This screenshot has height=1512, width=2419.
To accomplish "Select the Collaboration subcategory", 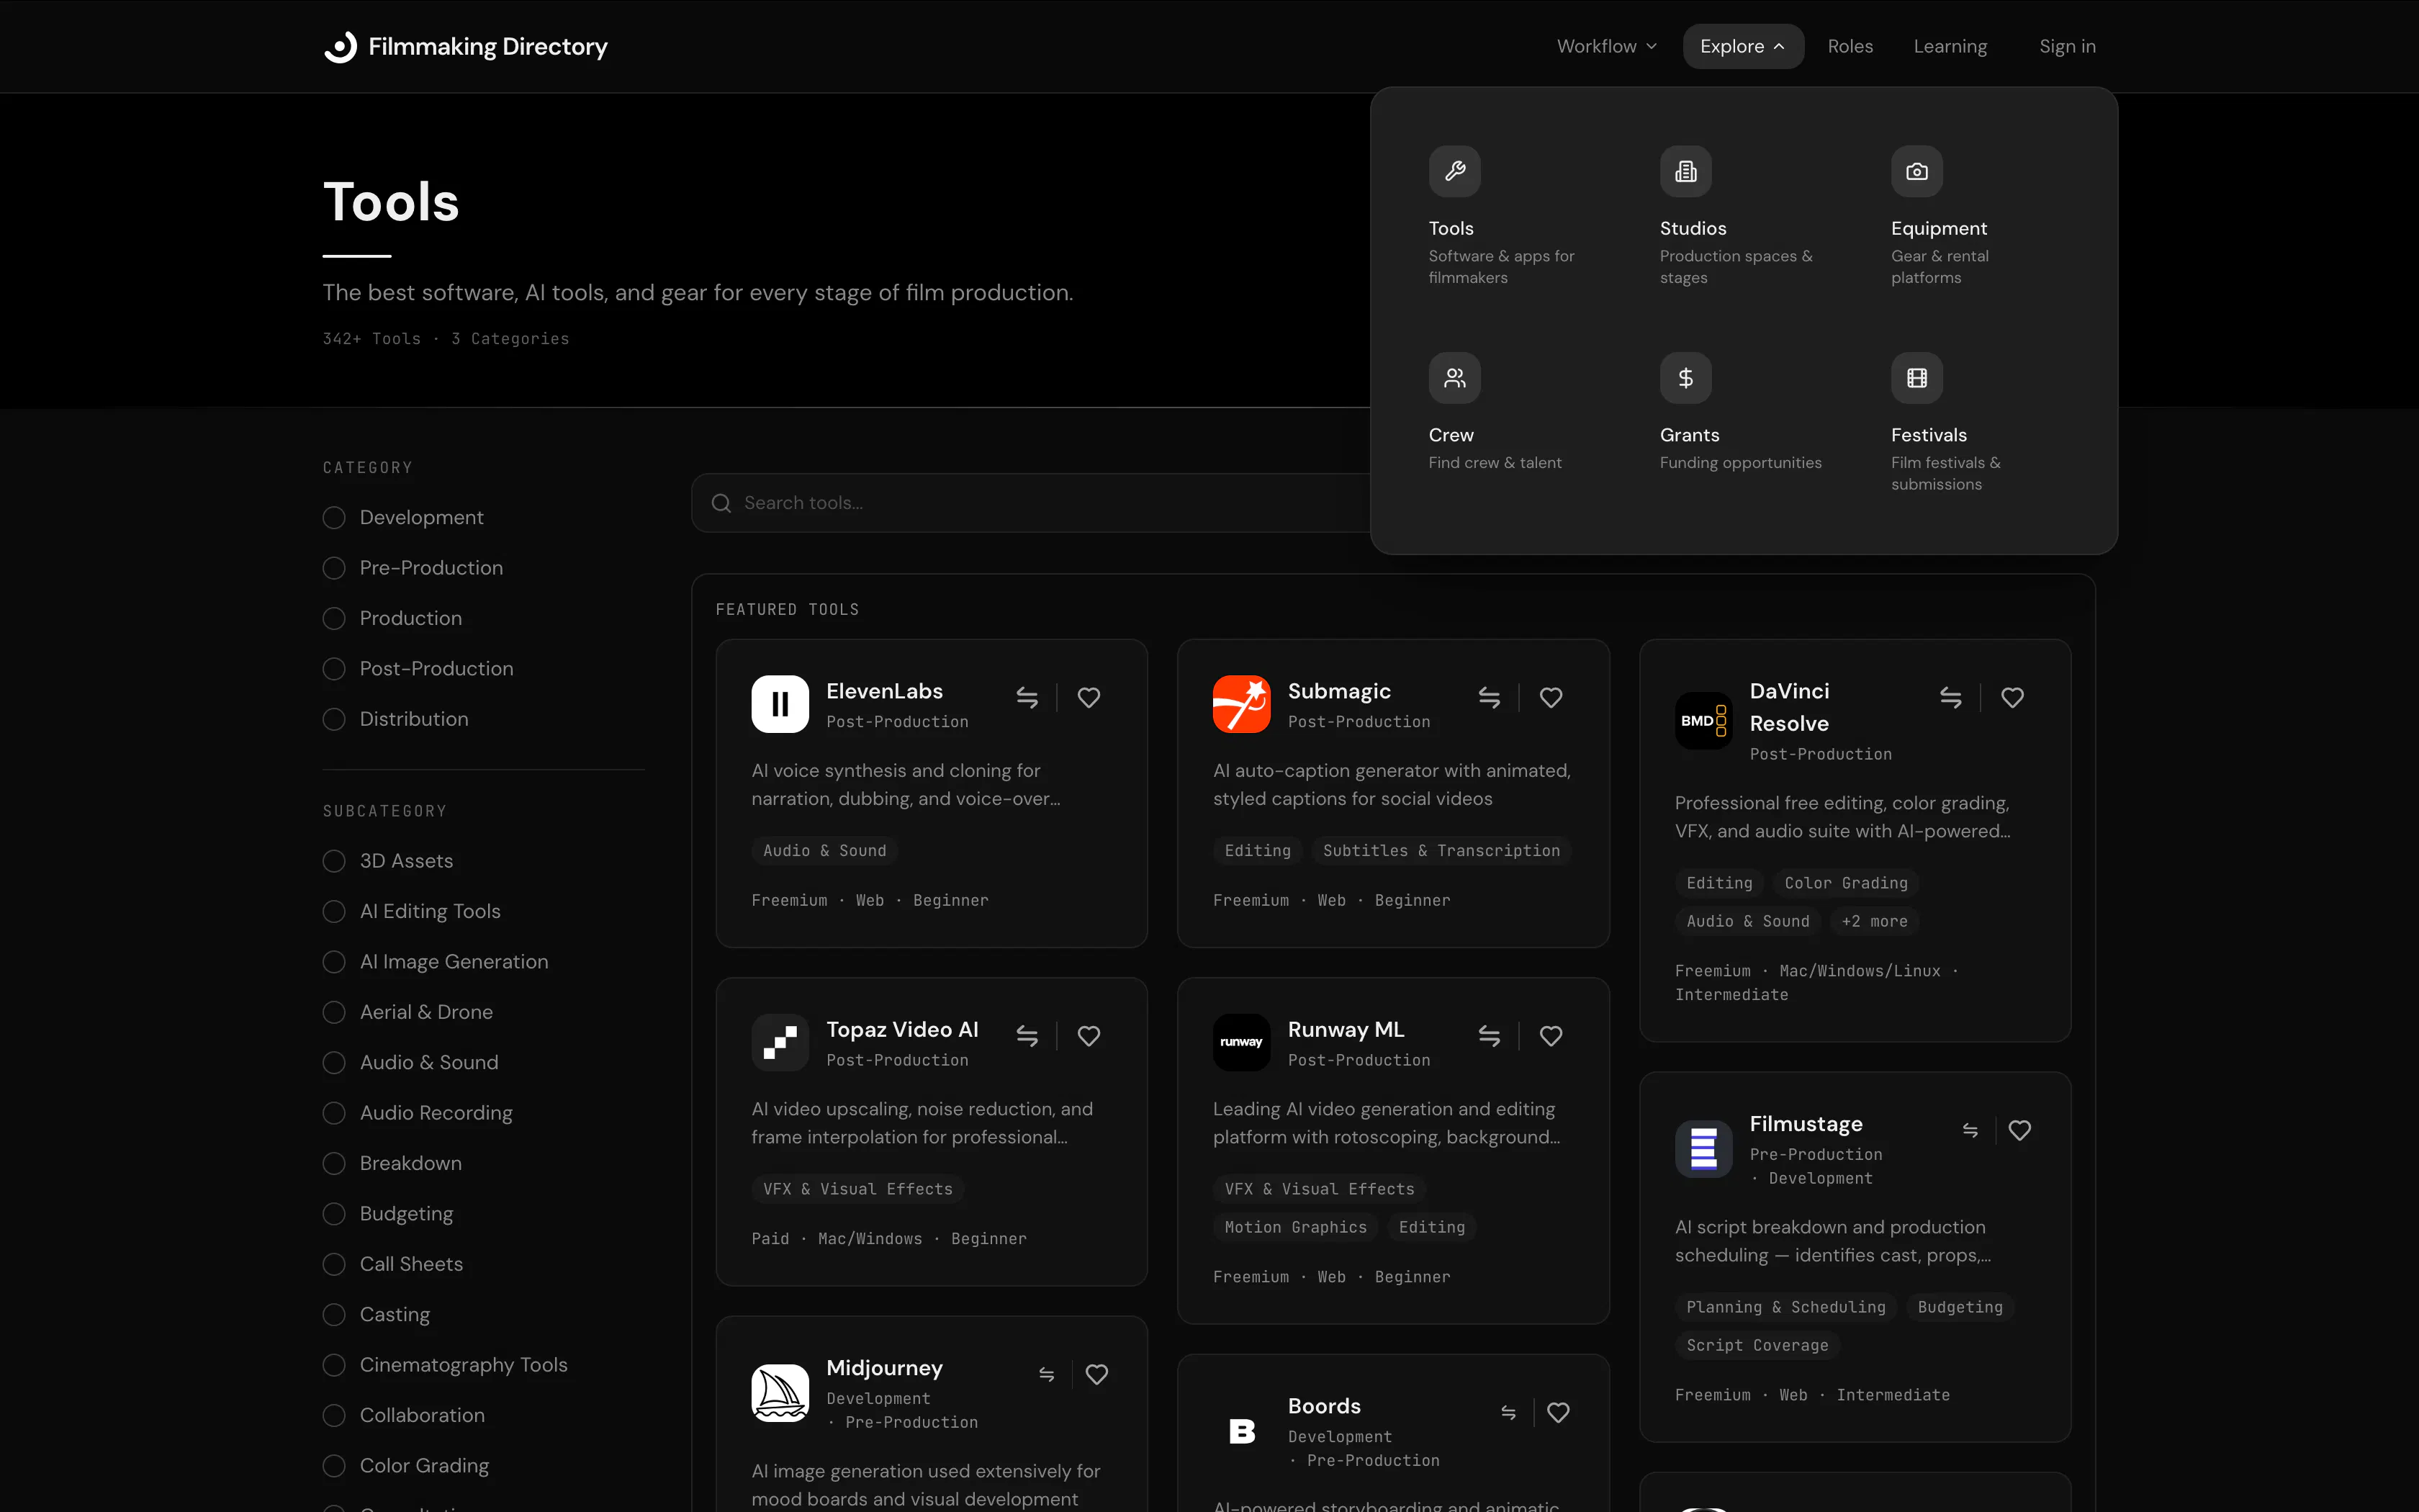I will point(334,1415).
